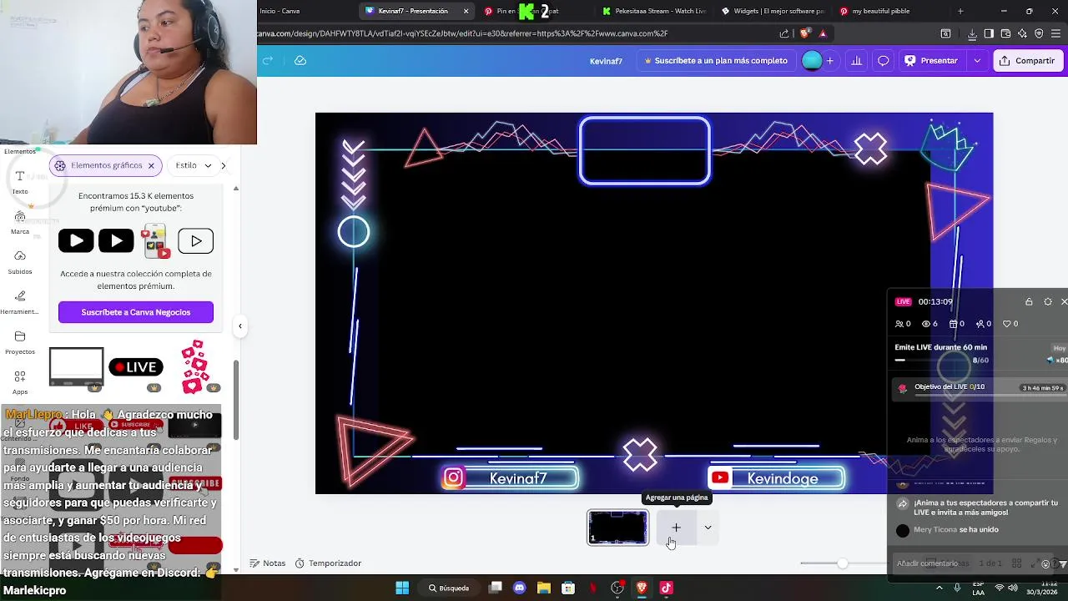Select Kevinaf7 text on the canvas
This screenshot has width=1068, height=601.
(x=518, y=479)
